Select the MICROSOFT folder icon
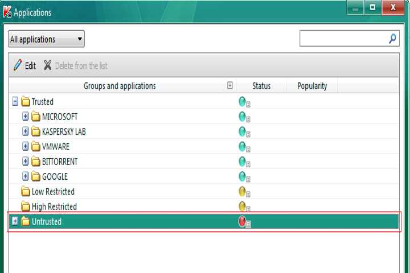This screenshot has height=273, width=410. point(35,116)
